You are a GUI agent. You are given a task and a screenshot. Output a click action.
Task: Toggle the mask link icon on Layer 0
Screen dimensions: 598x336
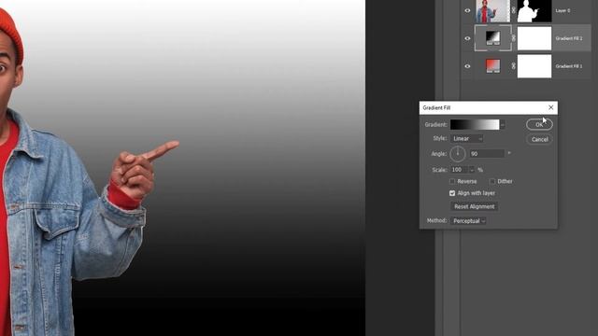coord(513,10)
